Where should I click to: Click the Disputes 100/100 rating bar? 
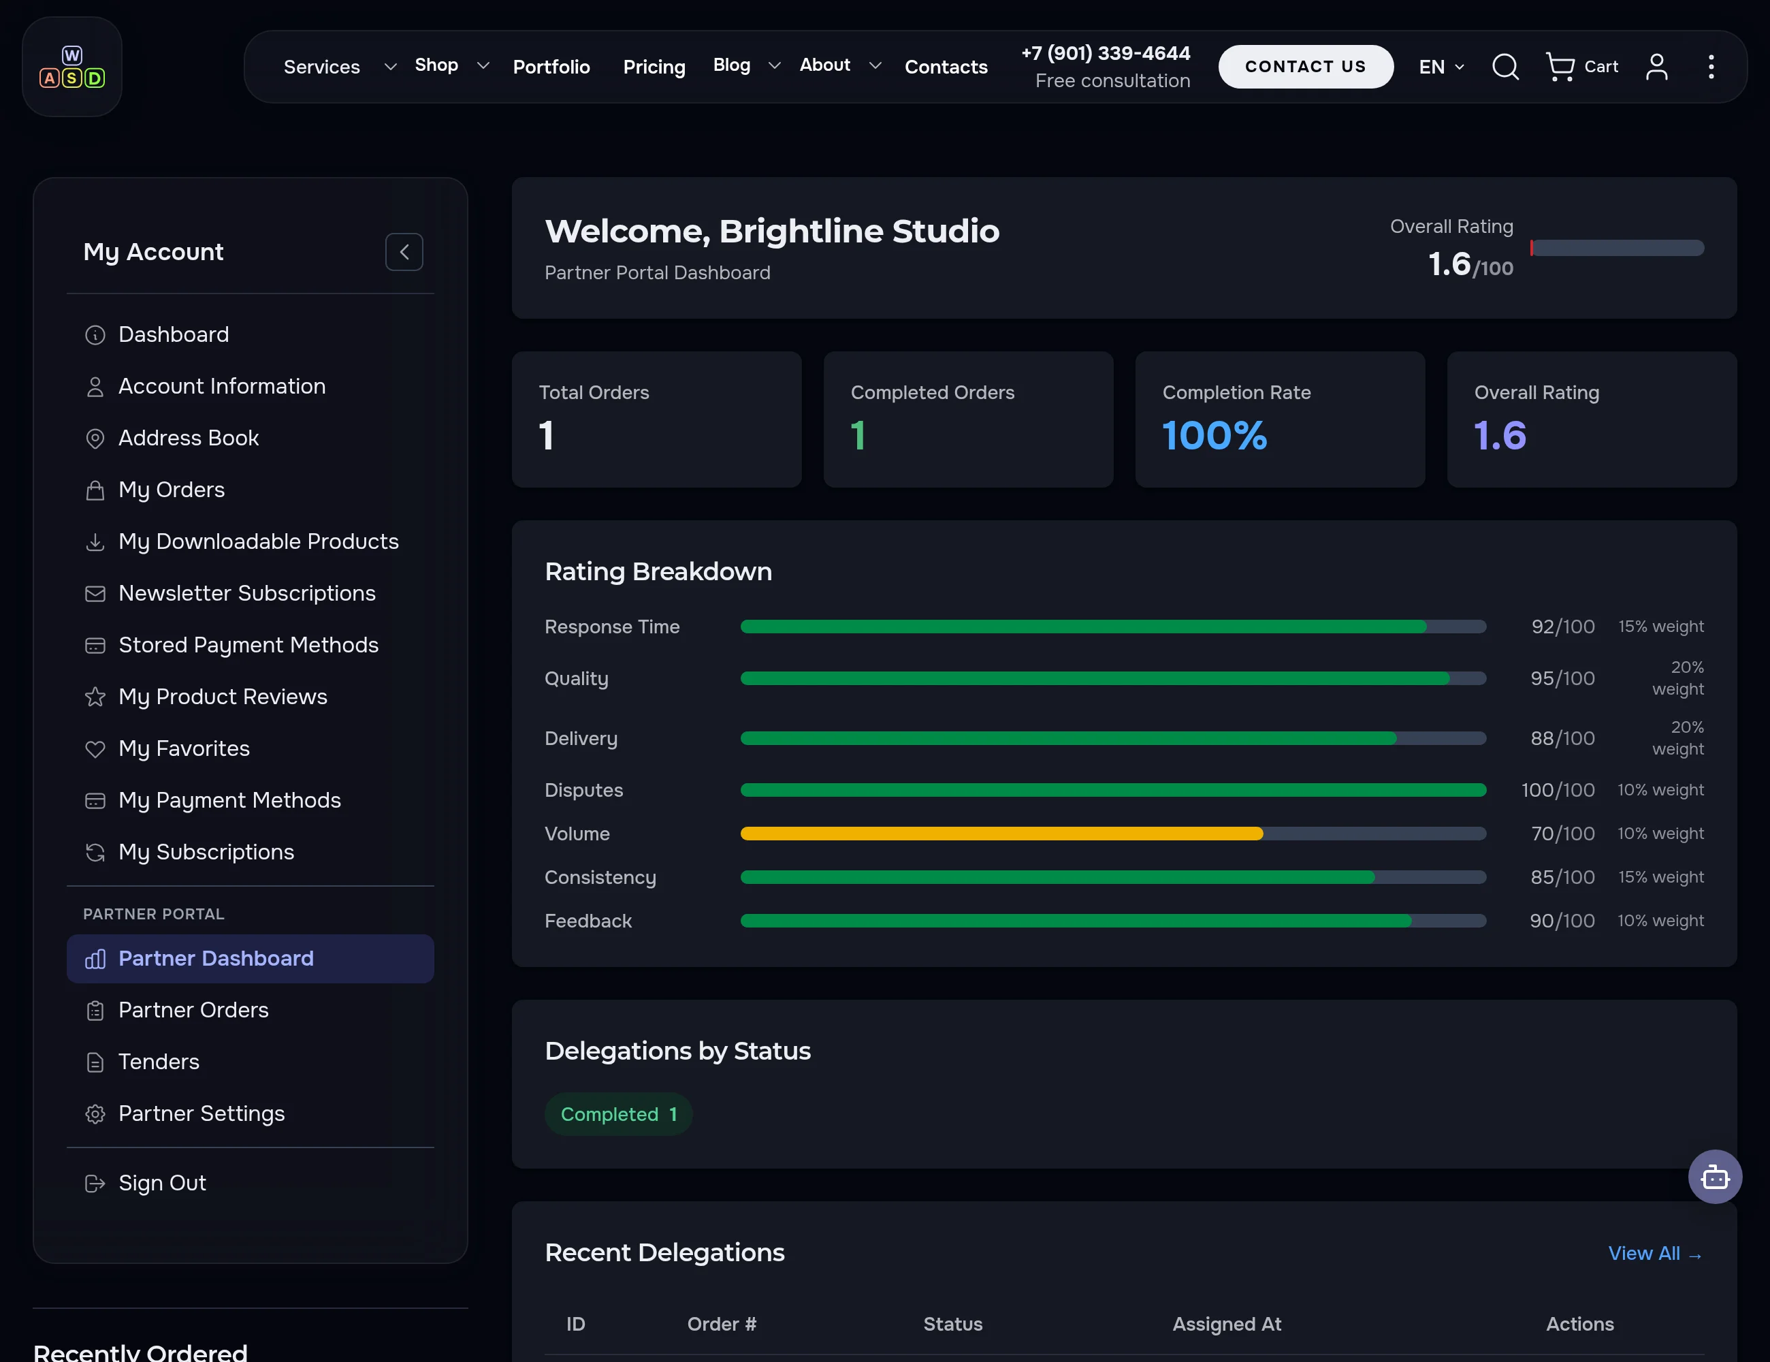tap(1113, 791)
